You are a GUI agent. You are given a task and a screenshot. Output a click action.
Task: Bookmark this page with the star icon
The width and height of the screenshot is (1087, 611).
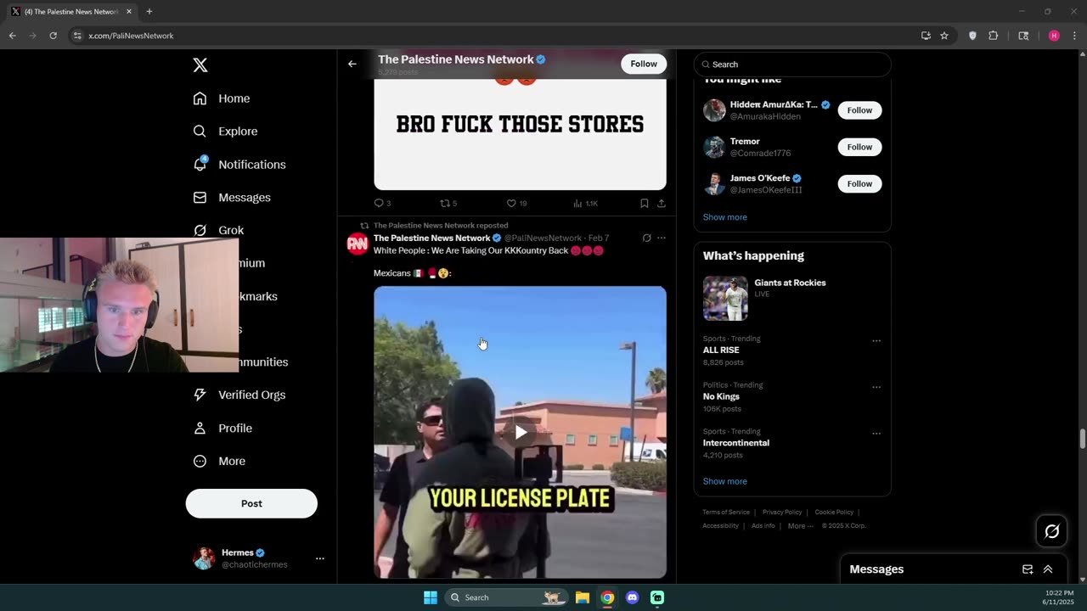tap(943, 36)
